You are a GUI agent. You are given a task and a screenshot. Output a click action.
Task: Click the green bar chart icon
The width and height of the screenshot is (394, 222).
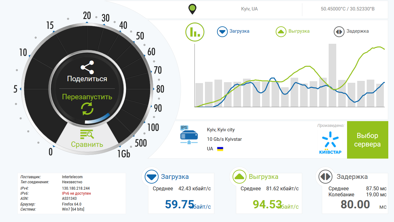195,32
